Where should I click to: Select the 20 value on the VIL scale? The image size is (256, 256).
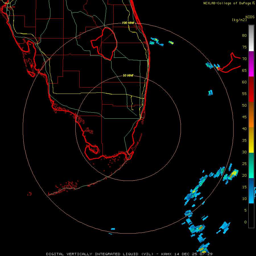244,175
